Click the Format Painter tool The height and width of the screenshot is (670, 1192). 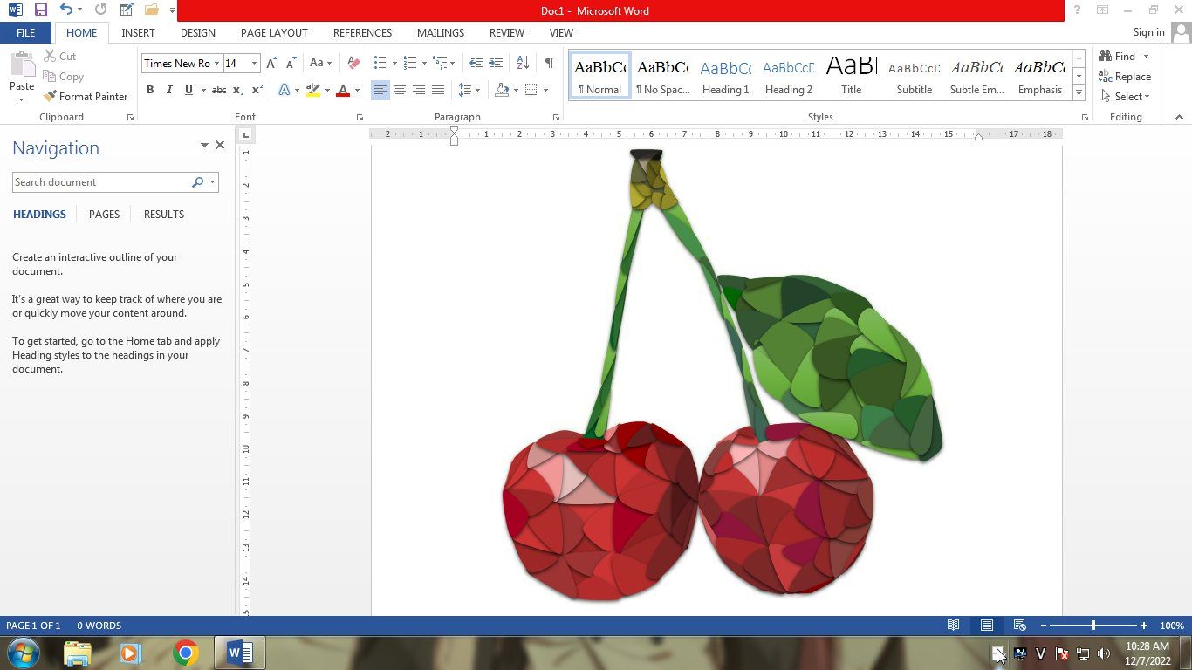pyautogui.click(x=86, y=97)
